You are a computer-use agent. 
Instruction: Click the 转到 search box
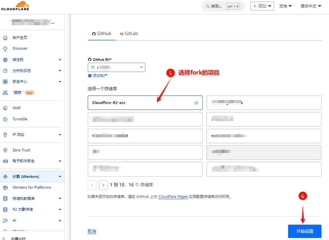(x=223, y=6)
